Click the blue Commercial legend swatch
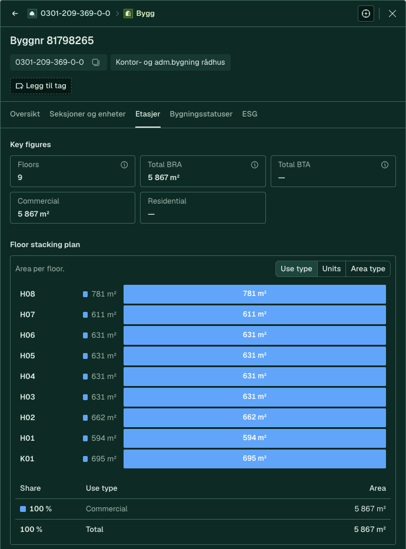This screenshot has height=549, width=406. point(23,509)
